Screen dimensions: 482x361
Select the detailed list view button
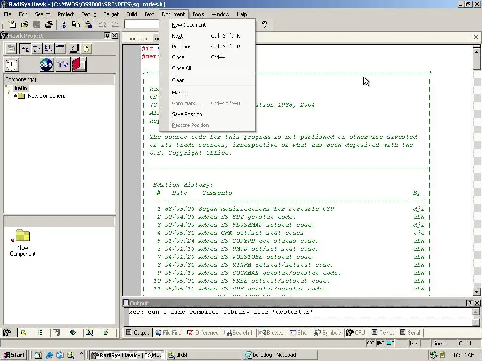coord(48,48)
